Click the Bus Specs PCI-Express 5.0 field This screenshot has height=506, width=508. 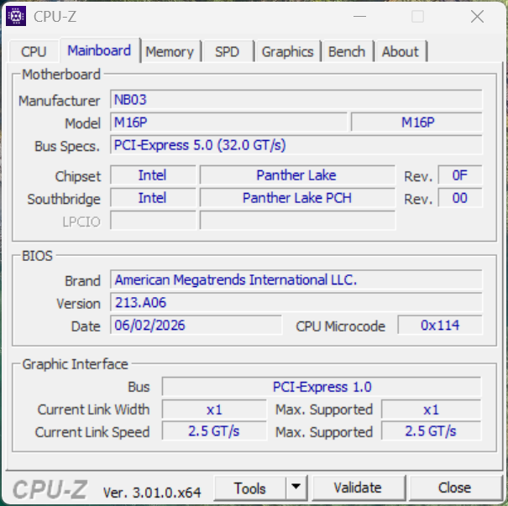[x=296, y=144]
